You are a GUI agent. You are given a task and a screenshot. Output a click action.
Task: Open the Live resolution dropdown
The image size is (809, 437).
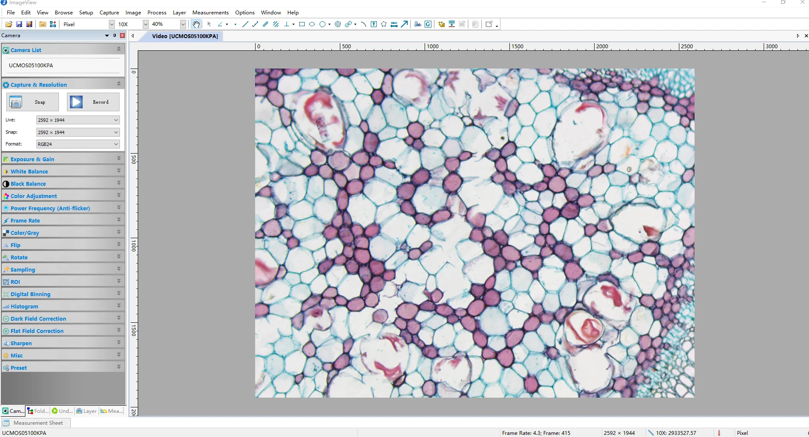pos(116,120)
